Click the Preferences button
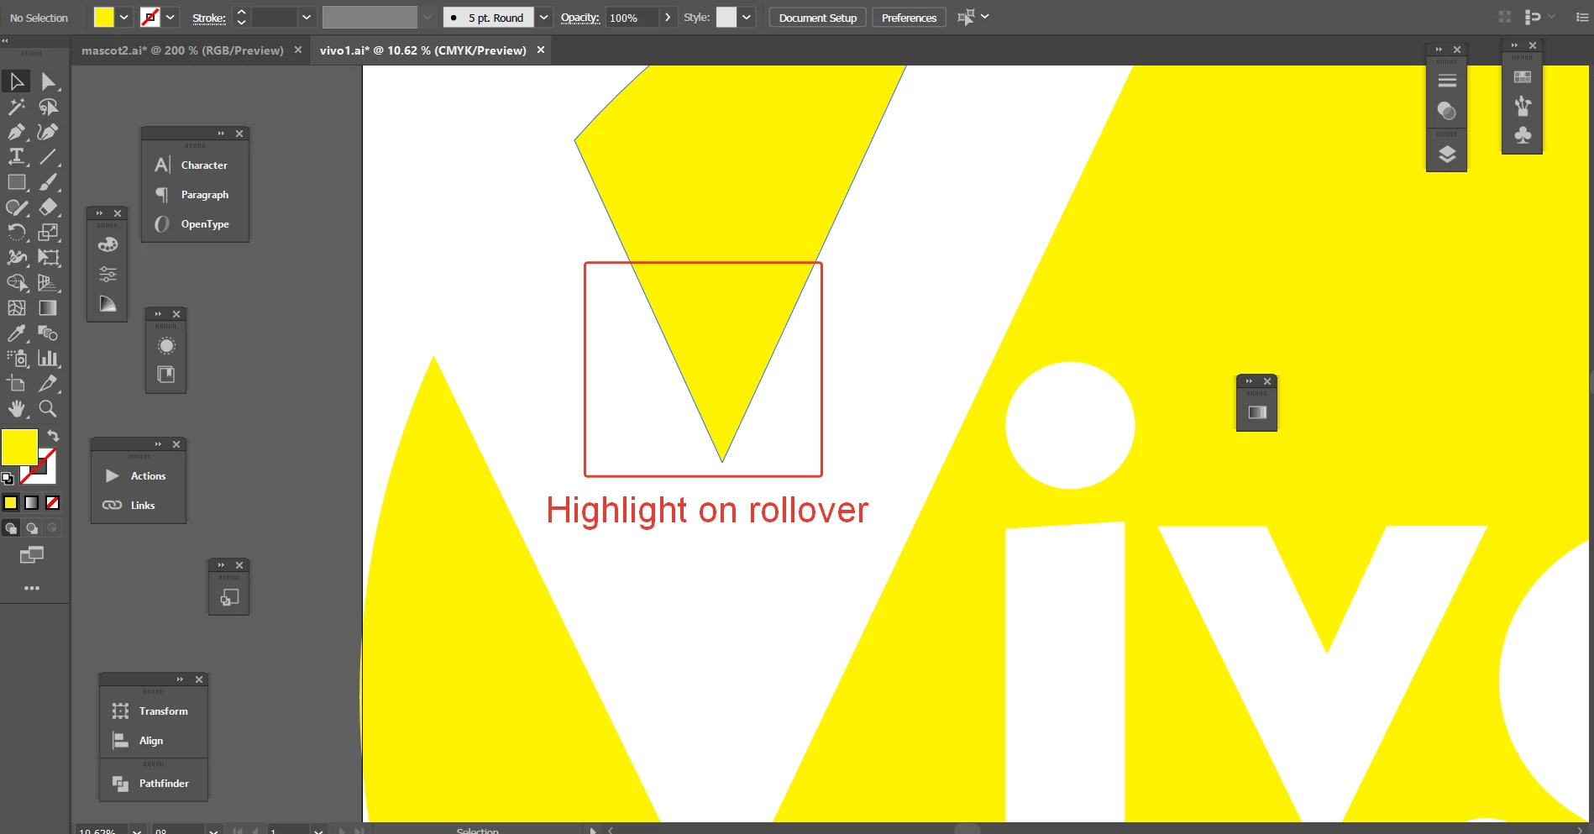This screenshot has height=834, width=1594. click(x=909, y=18)
